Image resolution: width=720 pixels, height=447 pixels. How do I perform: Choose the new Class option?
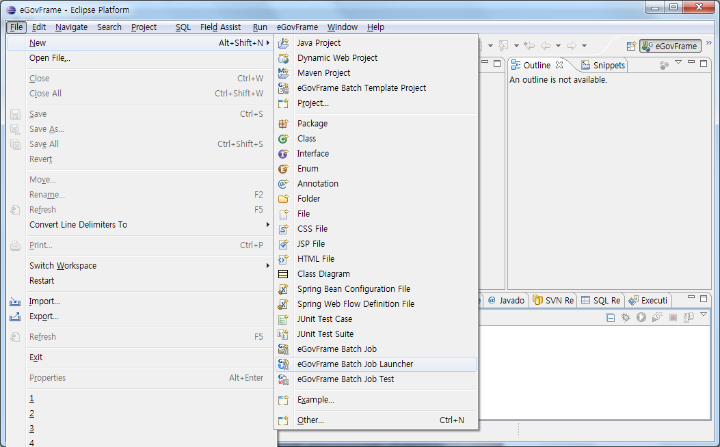pos(306,139)
